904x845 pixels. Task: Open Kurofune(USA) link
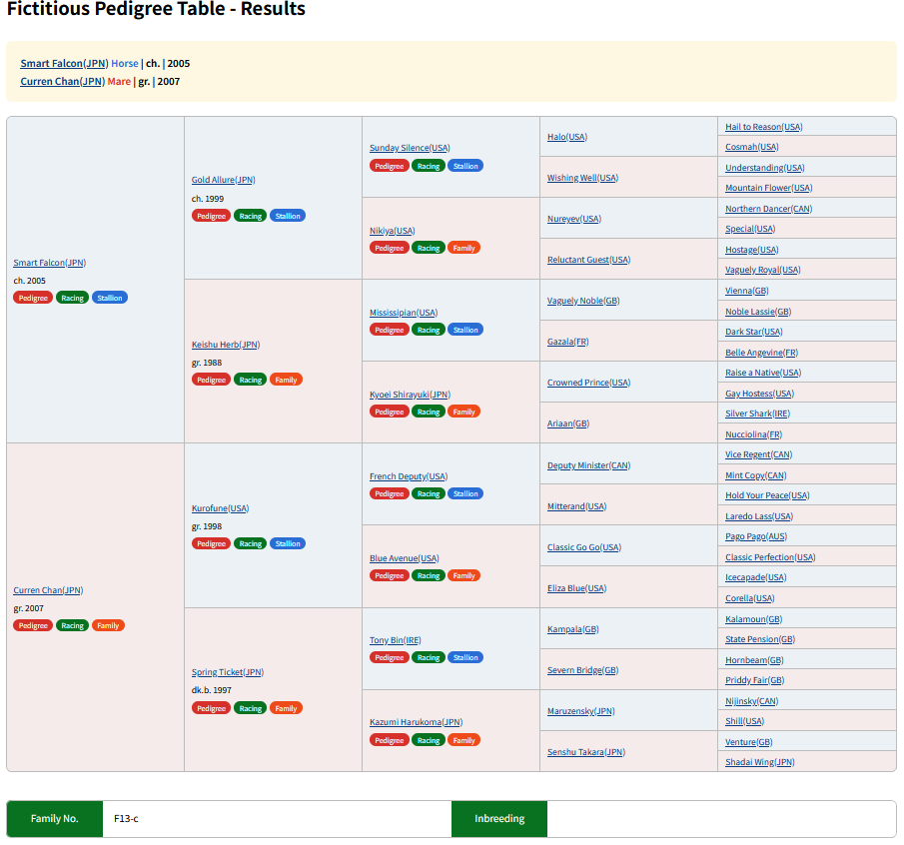pyautogui.click(x=220, y=508)
